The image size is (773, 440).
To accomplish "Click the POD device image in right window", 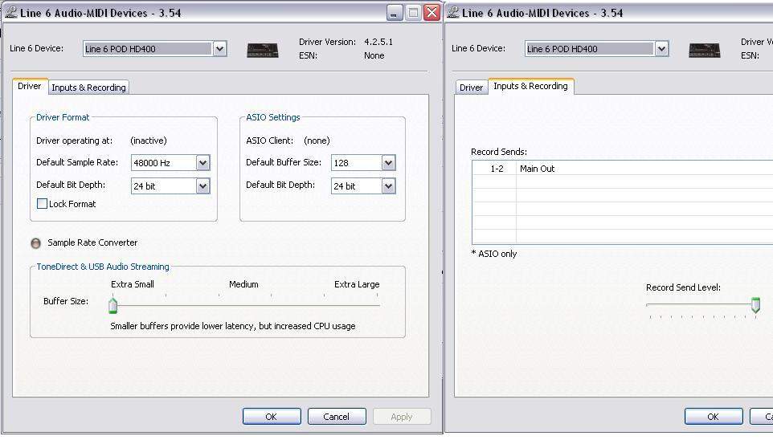I will click(704, 50).
